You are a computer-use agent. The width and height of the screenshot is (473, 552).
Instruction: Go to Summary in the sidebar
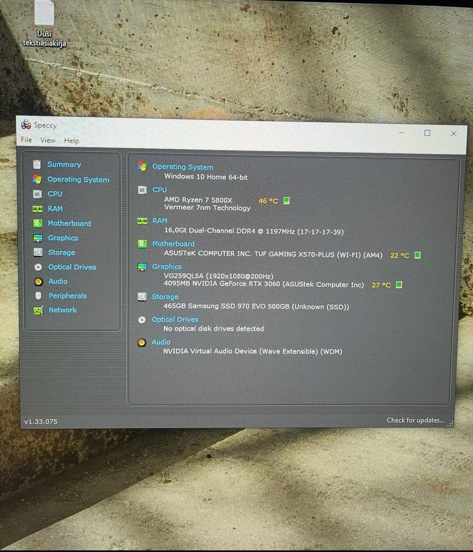click(64, 164)
